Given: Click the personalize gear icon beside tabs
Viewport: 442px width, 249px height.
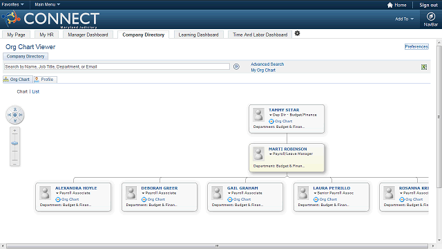Looking at the screenshot, I should (297, 33).
